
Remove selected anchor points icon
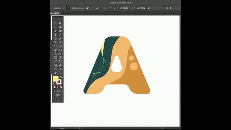[x=87, y=8]
